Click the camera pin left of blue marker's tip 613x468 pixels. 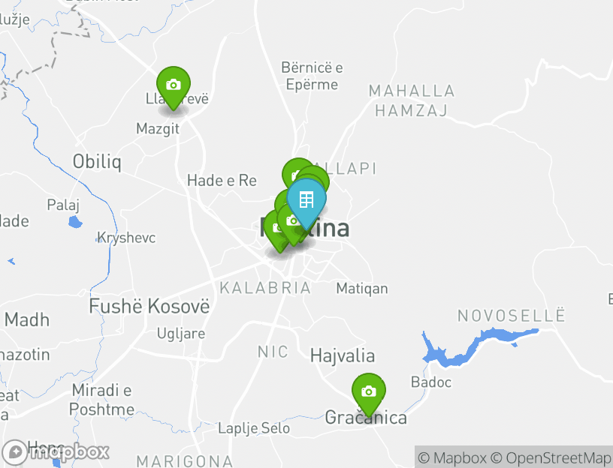click(x=291, y=221)
